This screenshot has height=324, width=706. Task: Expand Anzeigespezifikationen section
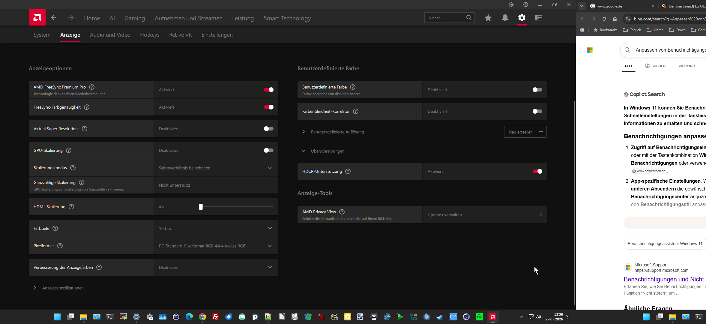(59, 288)
